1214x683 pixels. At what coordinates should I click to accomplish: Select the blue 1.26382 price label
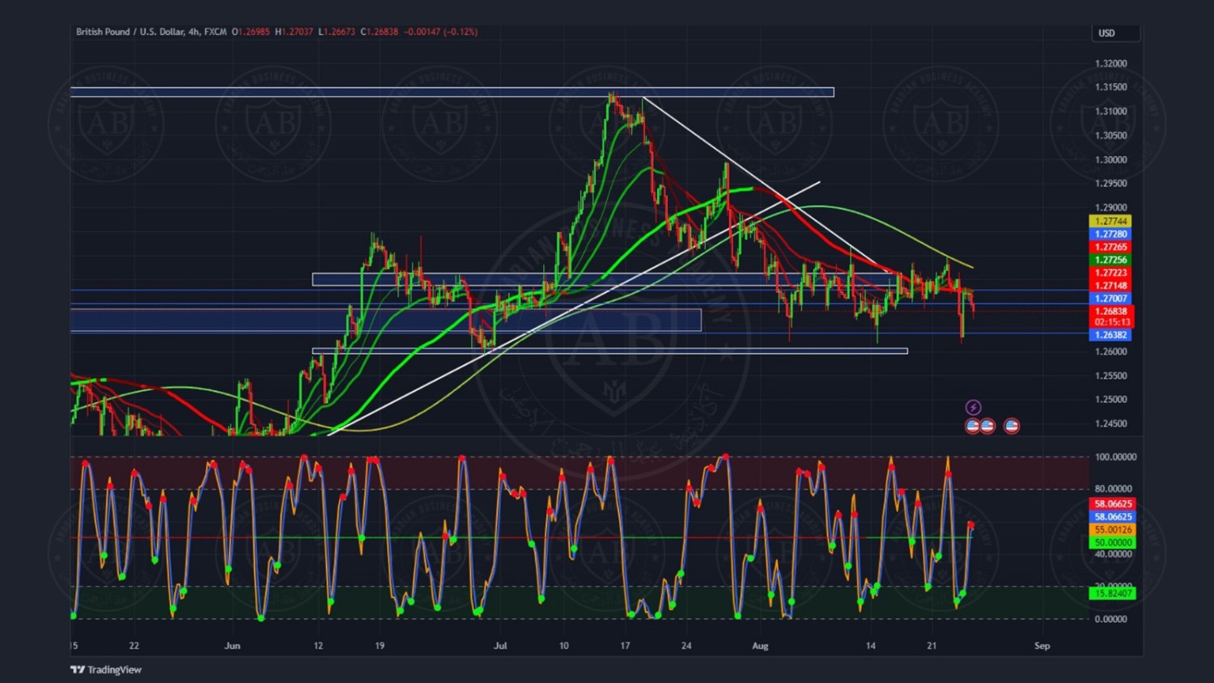pos(1110,335)
